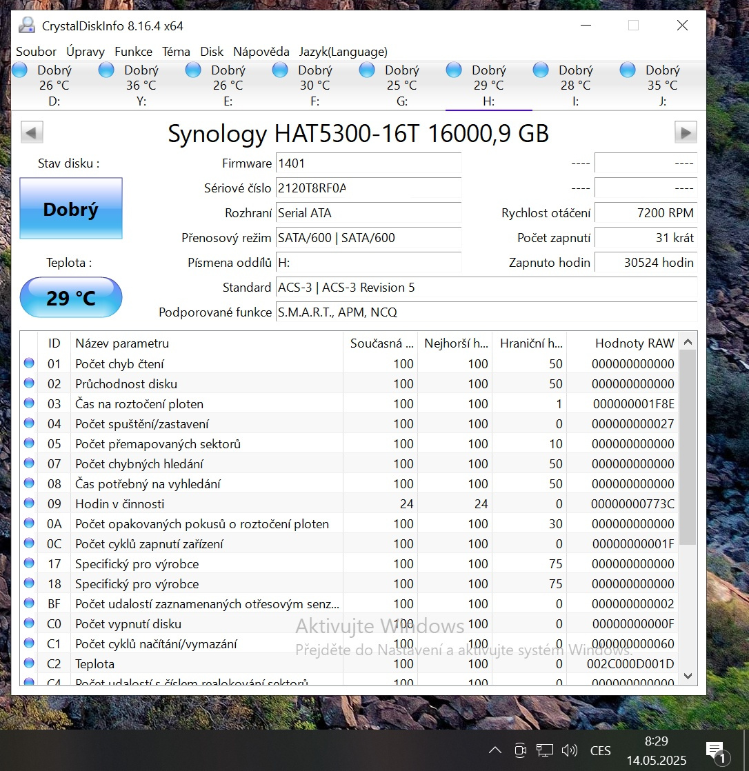Select drive G: at 25 °C
The width and height of the screenshot is (749, 771).
[x=402, y=86]
